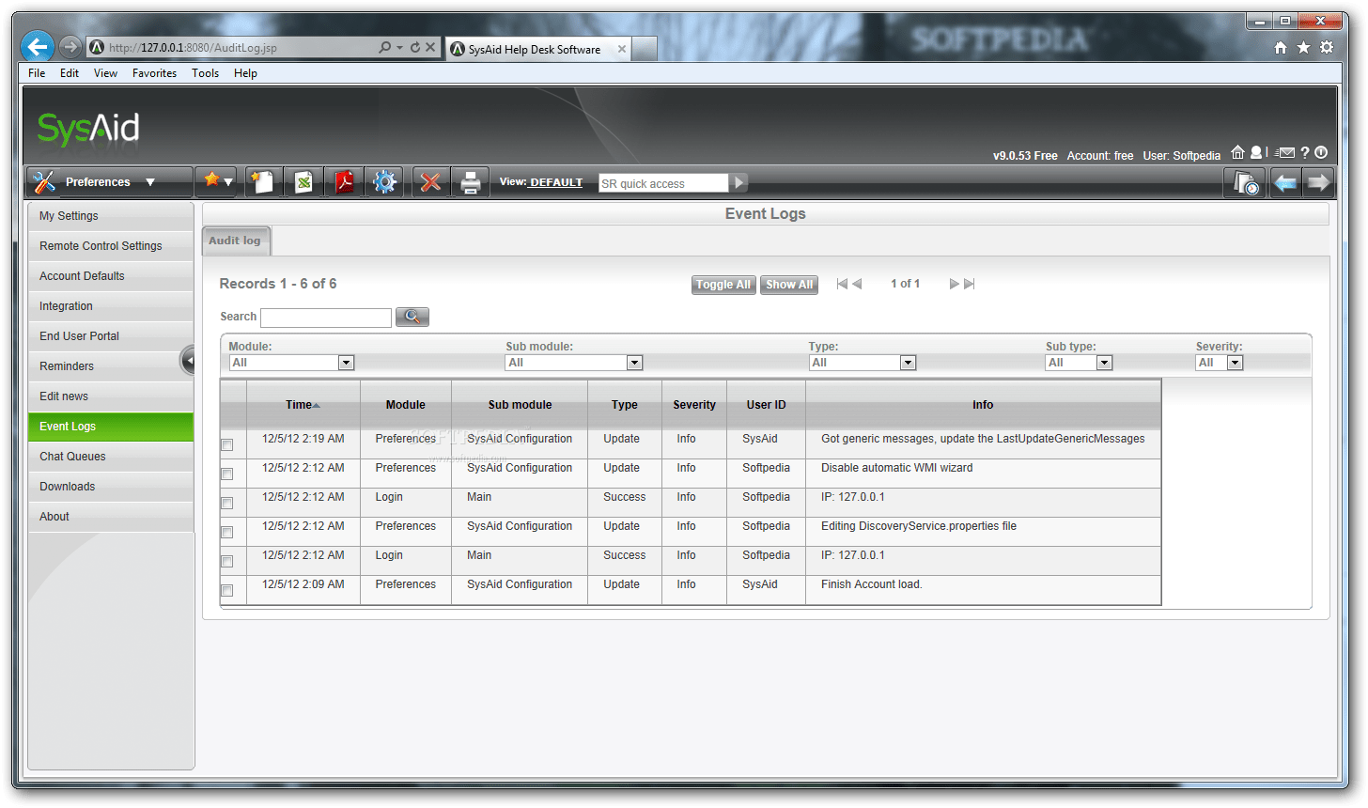Export the audit log to PDF
This screenshot has width=1368, height=808.
pos(344,181)
